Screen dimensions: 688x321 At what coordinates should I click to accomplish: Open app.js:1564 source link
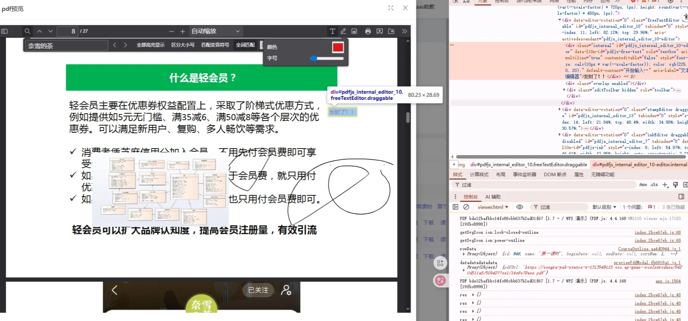668,281
